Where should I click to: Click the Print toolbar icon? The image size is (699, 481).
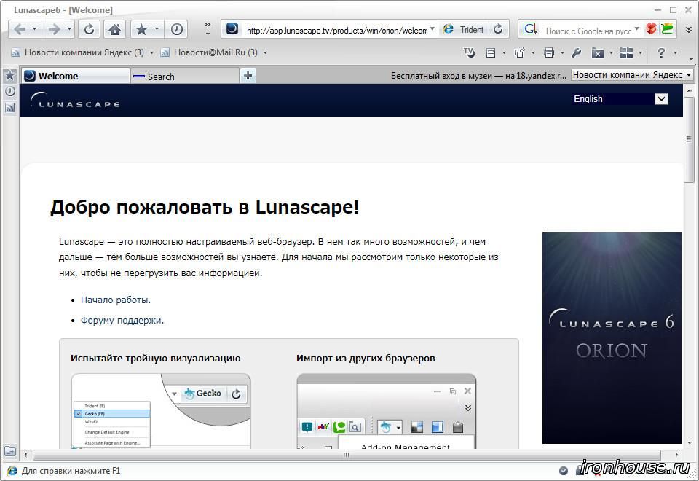549,53
